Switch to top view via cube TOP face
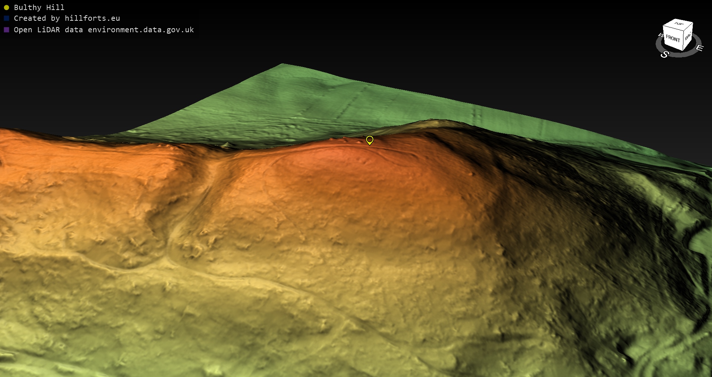The image size is (712, 377). 679,24
